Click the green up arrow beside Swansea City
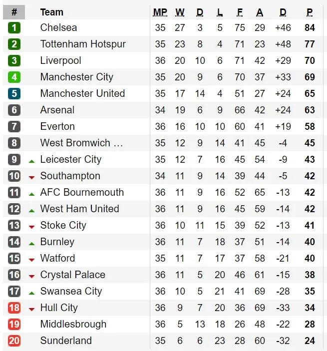 pyautogui.click(x=32, y=293)
